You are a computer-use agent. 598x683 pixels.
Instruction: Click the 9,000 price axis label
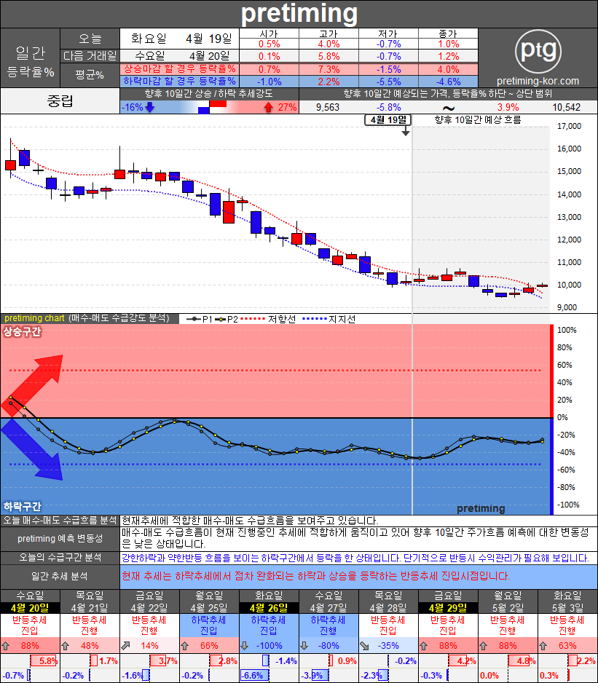coord(567,307)
